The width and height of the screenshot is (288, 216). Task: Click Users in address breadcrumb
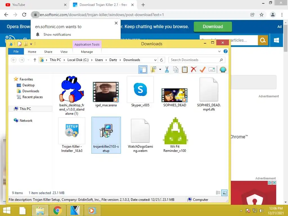pos(99,60)
